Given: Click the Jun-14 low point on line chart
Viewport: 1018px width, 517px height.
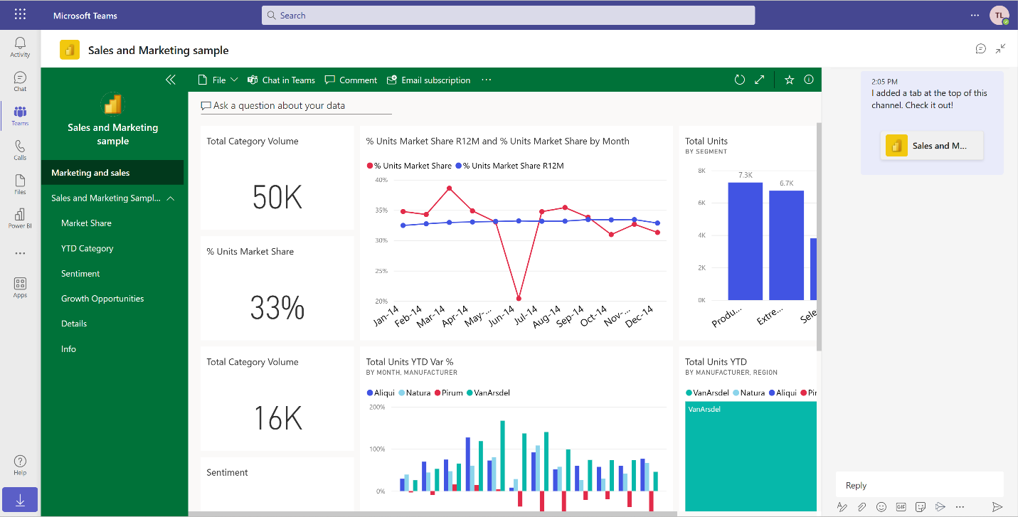Looking at the screenshot, I should click(518, 299).
